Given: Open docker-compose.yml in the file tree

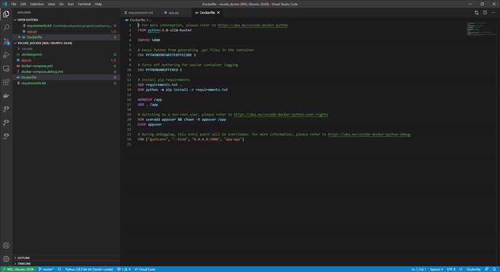Looking at the screenshot, I should (37, 66).
